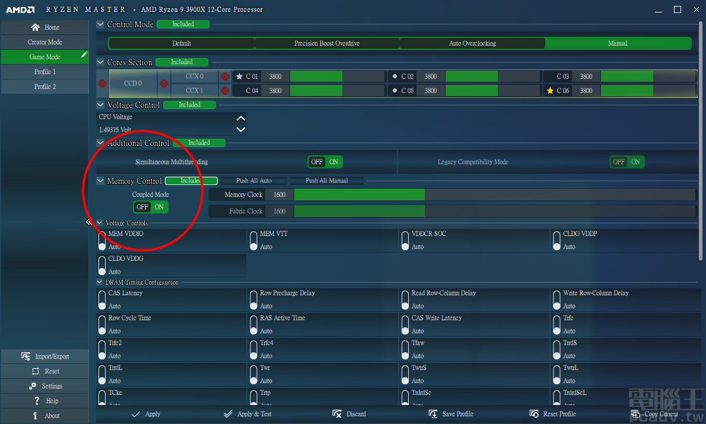The image size is (706, 424).
Task: Switch Coupled Mode to OFF
Action: (142, 208)
